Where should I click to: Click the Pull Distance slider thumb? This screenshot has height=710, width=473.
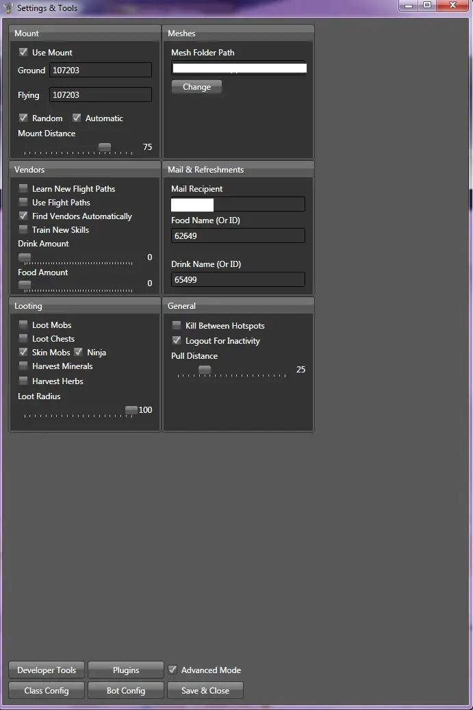coord(205,370)
